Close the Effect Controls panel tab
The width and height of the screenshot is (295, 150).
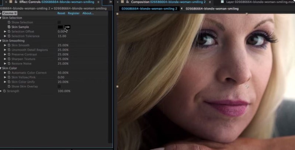6,2
